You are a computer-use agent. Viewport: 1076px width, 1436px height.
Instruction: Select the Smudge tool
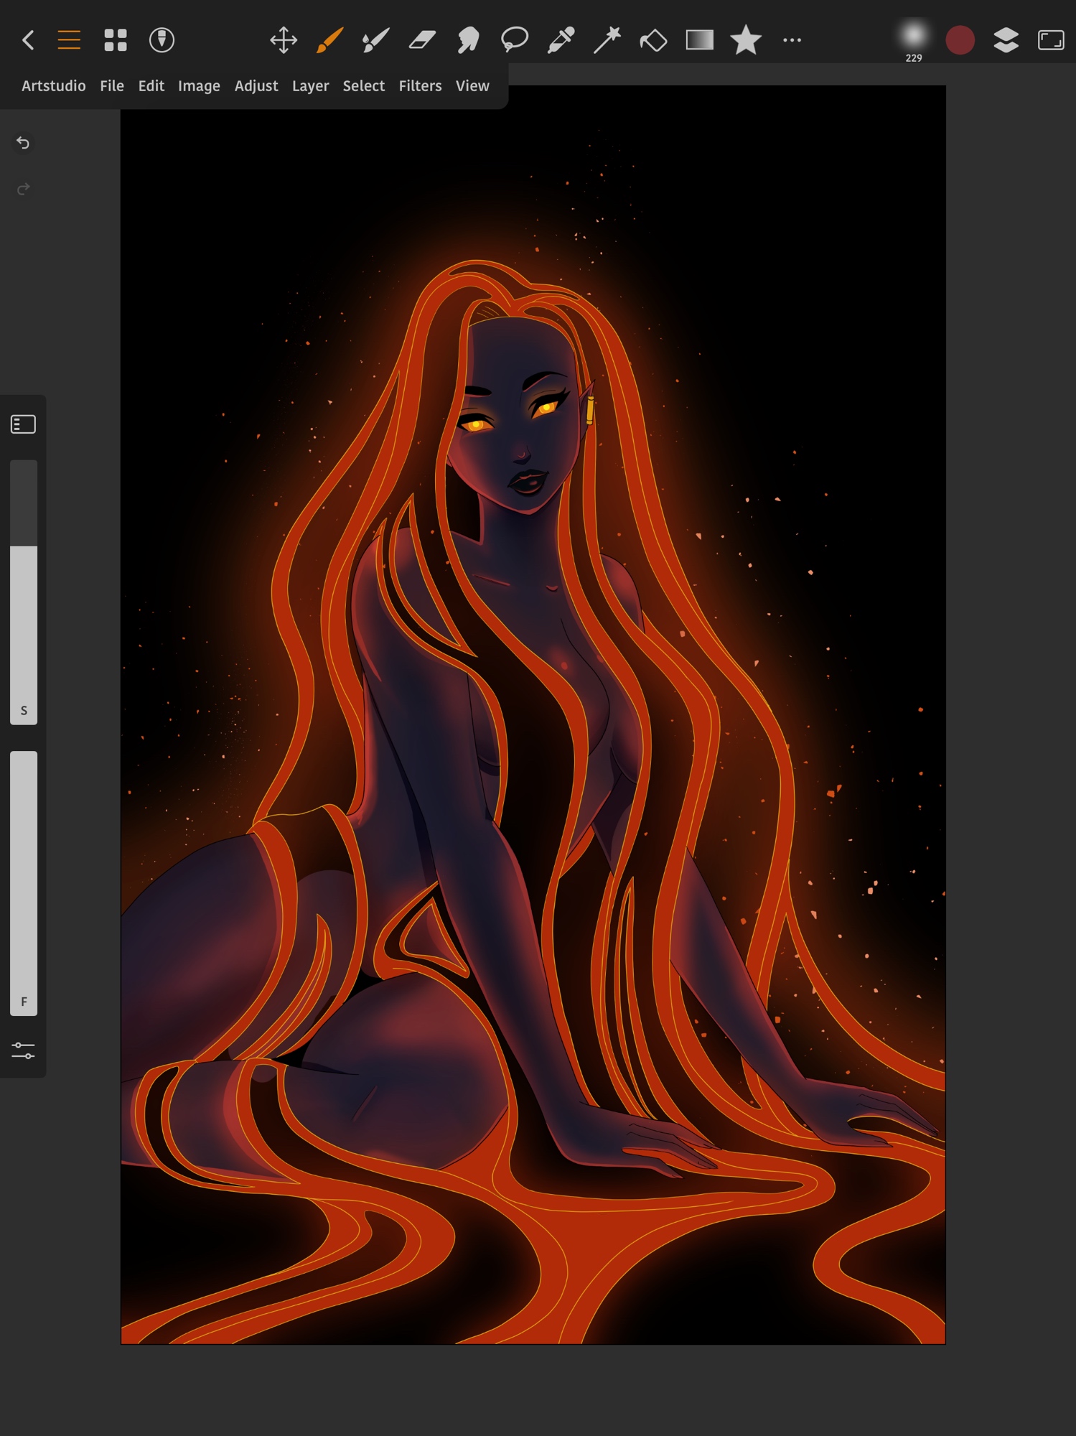click(x=468, y=40)
